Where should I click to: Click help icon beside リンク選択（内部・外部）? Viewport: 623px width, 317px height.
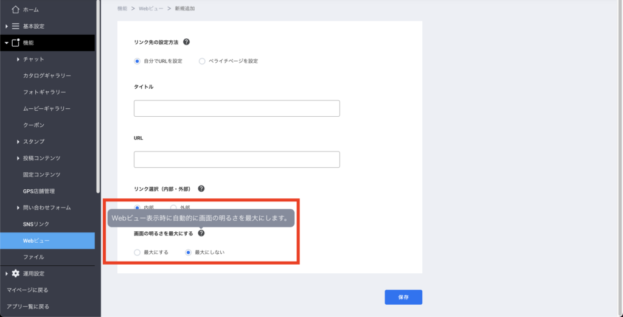pyautogui.click(x=201, y=189)
